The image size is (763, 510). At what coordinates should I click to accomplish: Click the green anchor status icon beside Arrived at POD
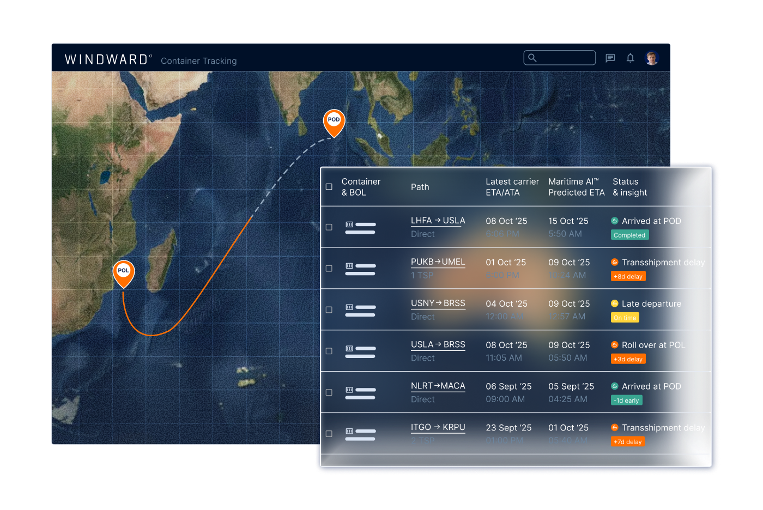tap(615, 221)
